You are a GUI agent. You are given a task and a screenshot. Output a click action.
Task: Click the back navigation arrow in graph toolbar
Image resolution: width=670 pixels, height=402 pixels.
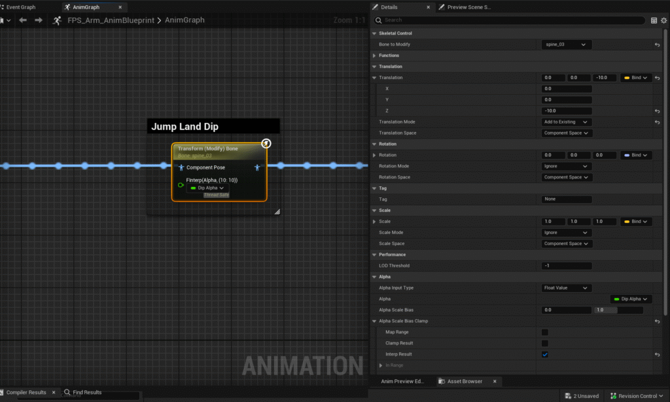coord(23,20)
